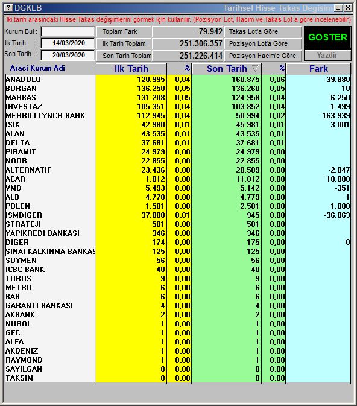Minimize the DGKLB window

click(x=338, y=8)
